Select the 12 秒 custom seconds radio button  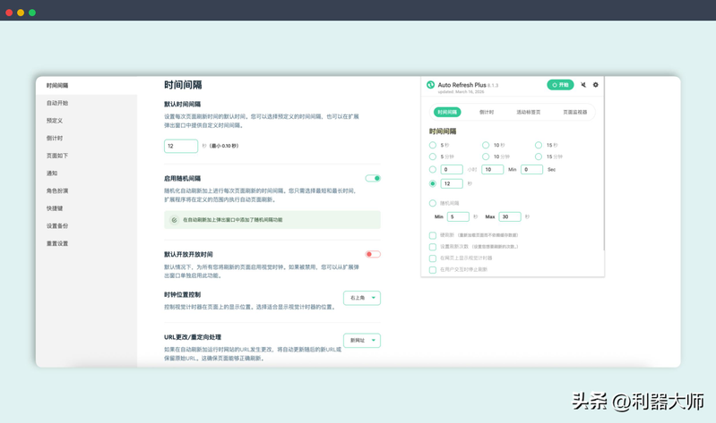[433, 183]
